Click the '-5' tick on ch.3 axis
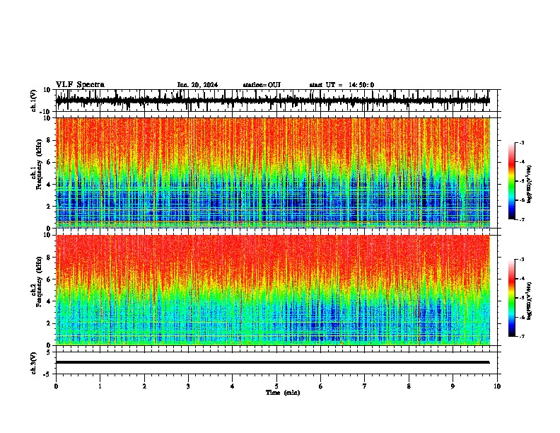Viewport: 560px width, 433px height. tap(48, 374)
